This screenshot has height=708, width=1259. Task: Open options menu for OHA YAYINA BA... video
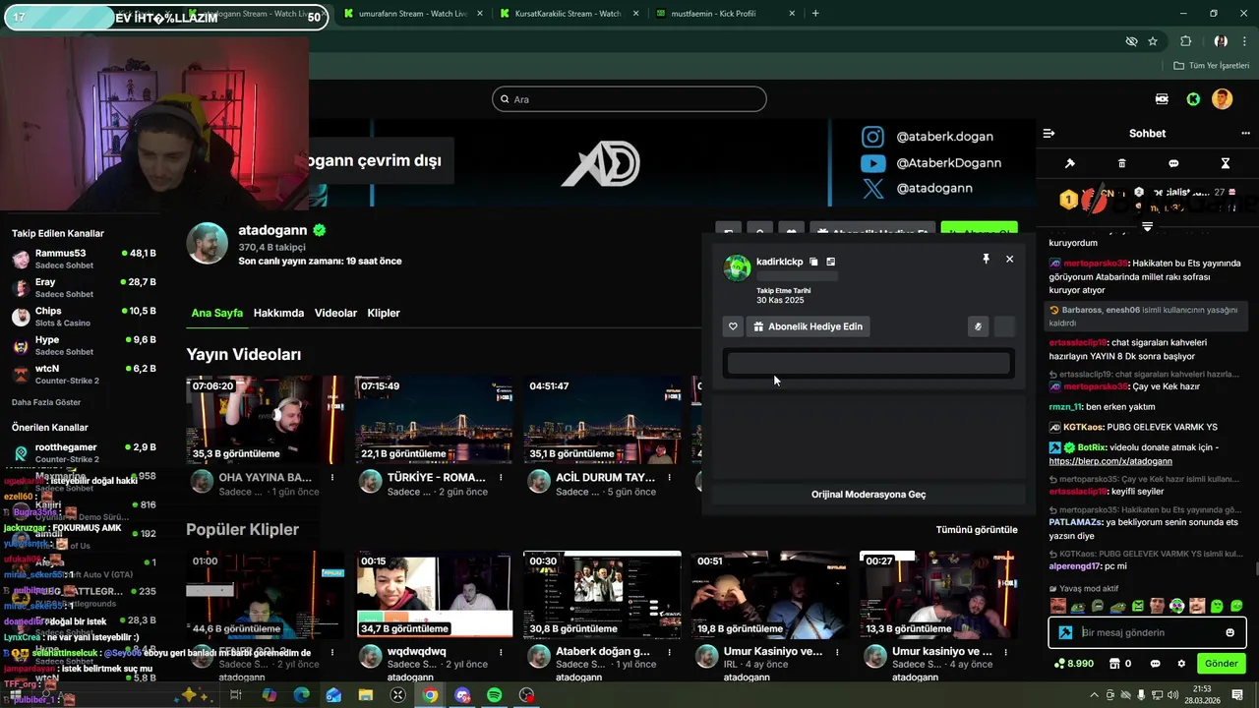pyautogui.click(x=332, y=478)
